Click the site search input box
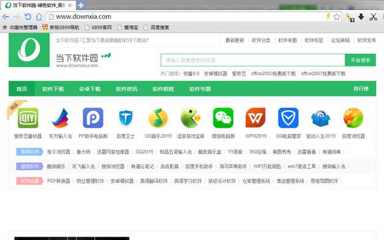Image resolution: width=384 pixels, height=240 pixels. coord(252,60)
